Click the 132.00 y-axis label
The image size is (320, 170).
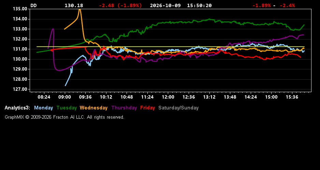(20, 39)
